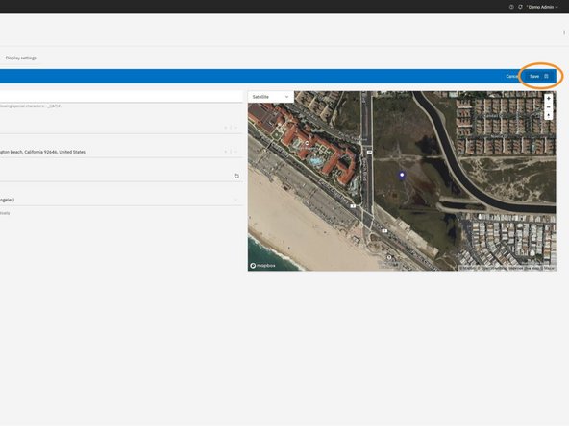Click the blue location pin on map
Image resolution: width=569 pixels, height=426 pixels.
coord(402,176)
